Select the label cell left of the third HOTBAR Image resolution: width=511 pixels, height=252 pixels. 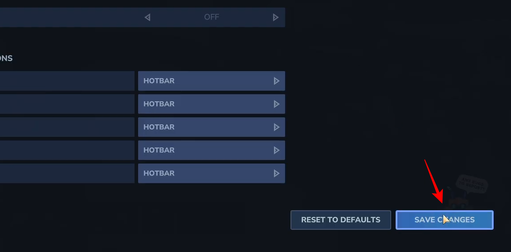click(67, 127)
